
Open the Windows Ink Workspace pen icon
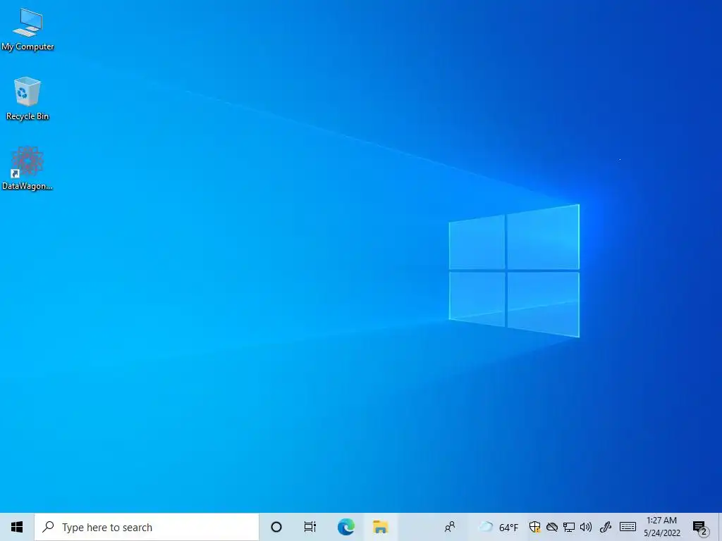point(606,527)
